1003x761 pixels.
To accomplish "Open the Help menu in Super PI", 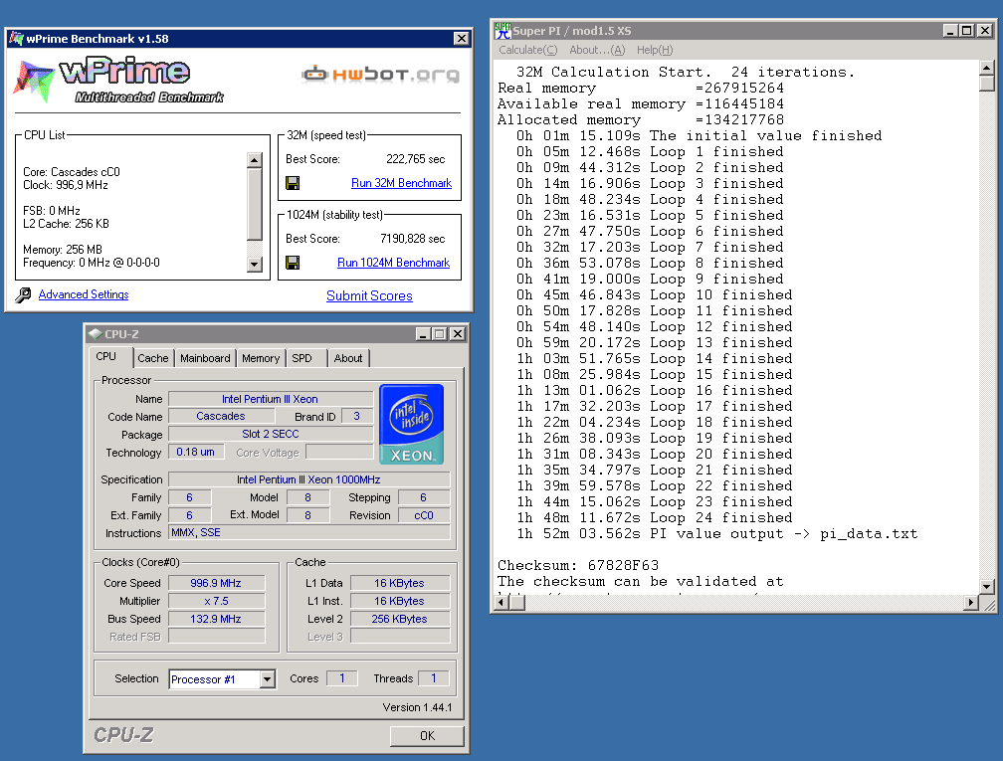I will tap(655, 50).
